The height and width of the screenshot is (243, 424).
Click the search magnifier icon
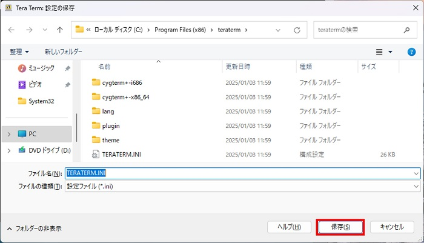406,30
